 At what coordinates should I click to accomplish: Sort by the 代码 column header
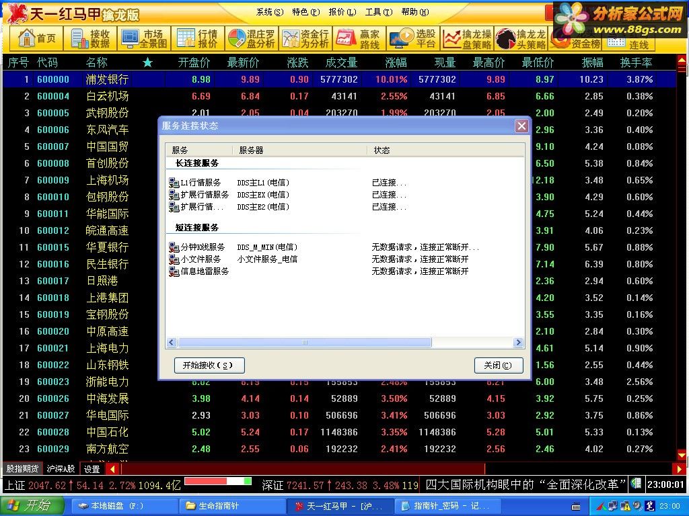click(x=48, y=62)
